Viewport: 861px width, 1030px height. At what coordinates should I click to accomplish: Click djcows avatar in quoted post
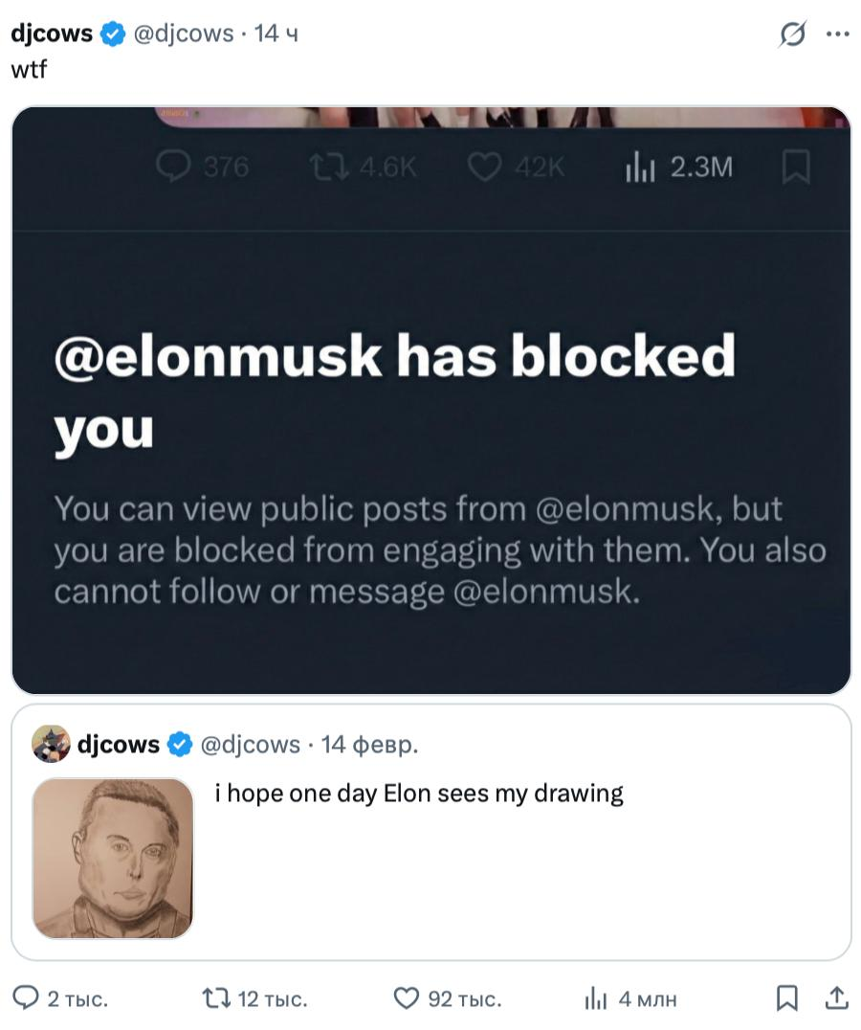point(50,744)
